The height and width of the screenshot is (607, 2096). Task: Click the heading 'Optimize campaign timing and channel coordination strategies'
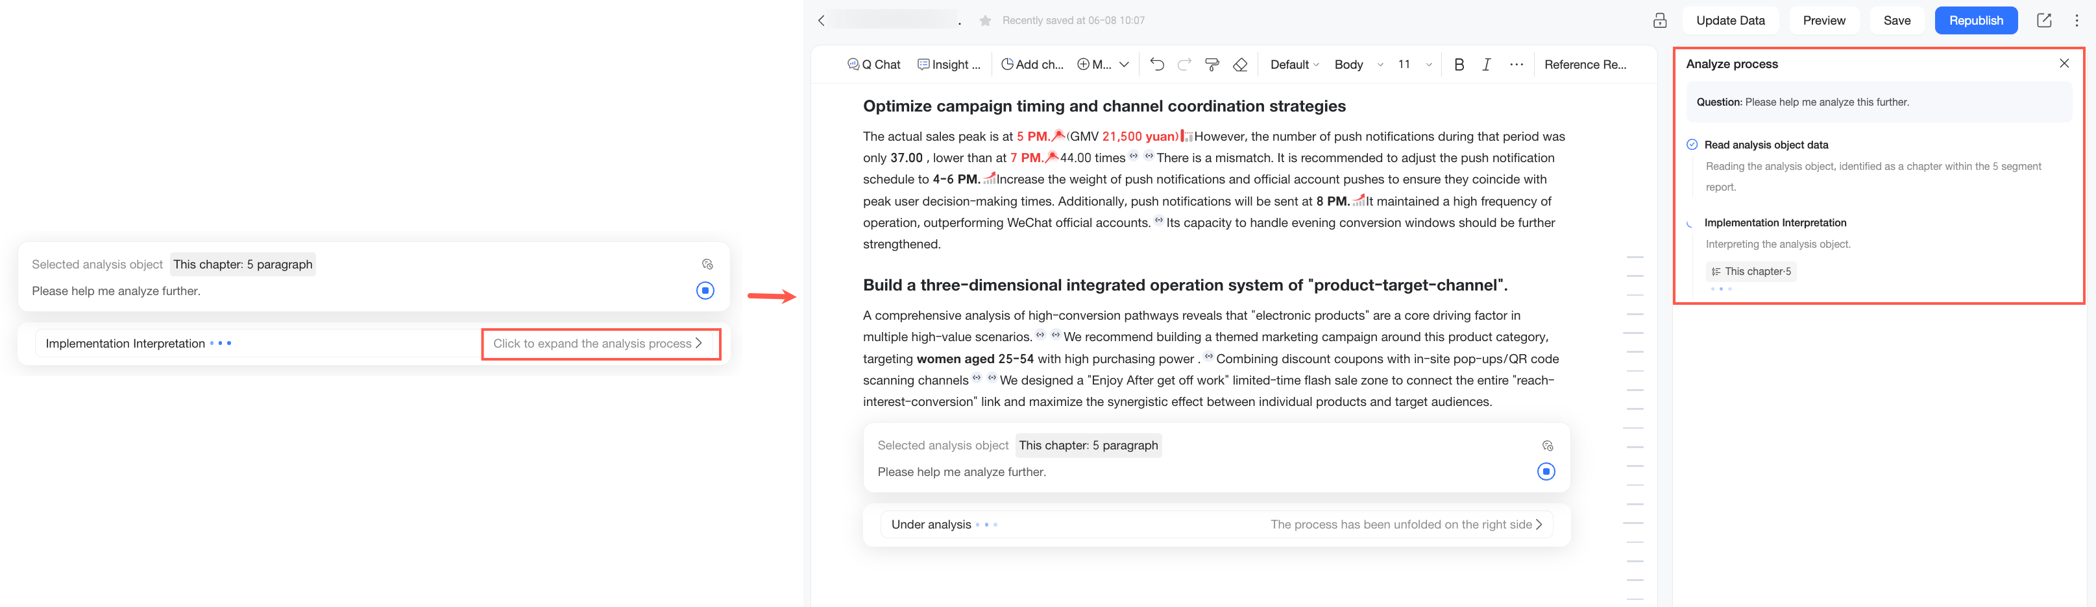click(1104, 106)
